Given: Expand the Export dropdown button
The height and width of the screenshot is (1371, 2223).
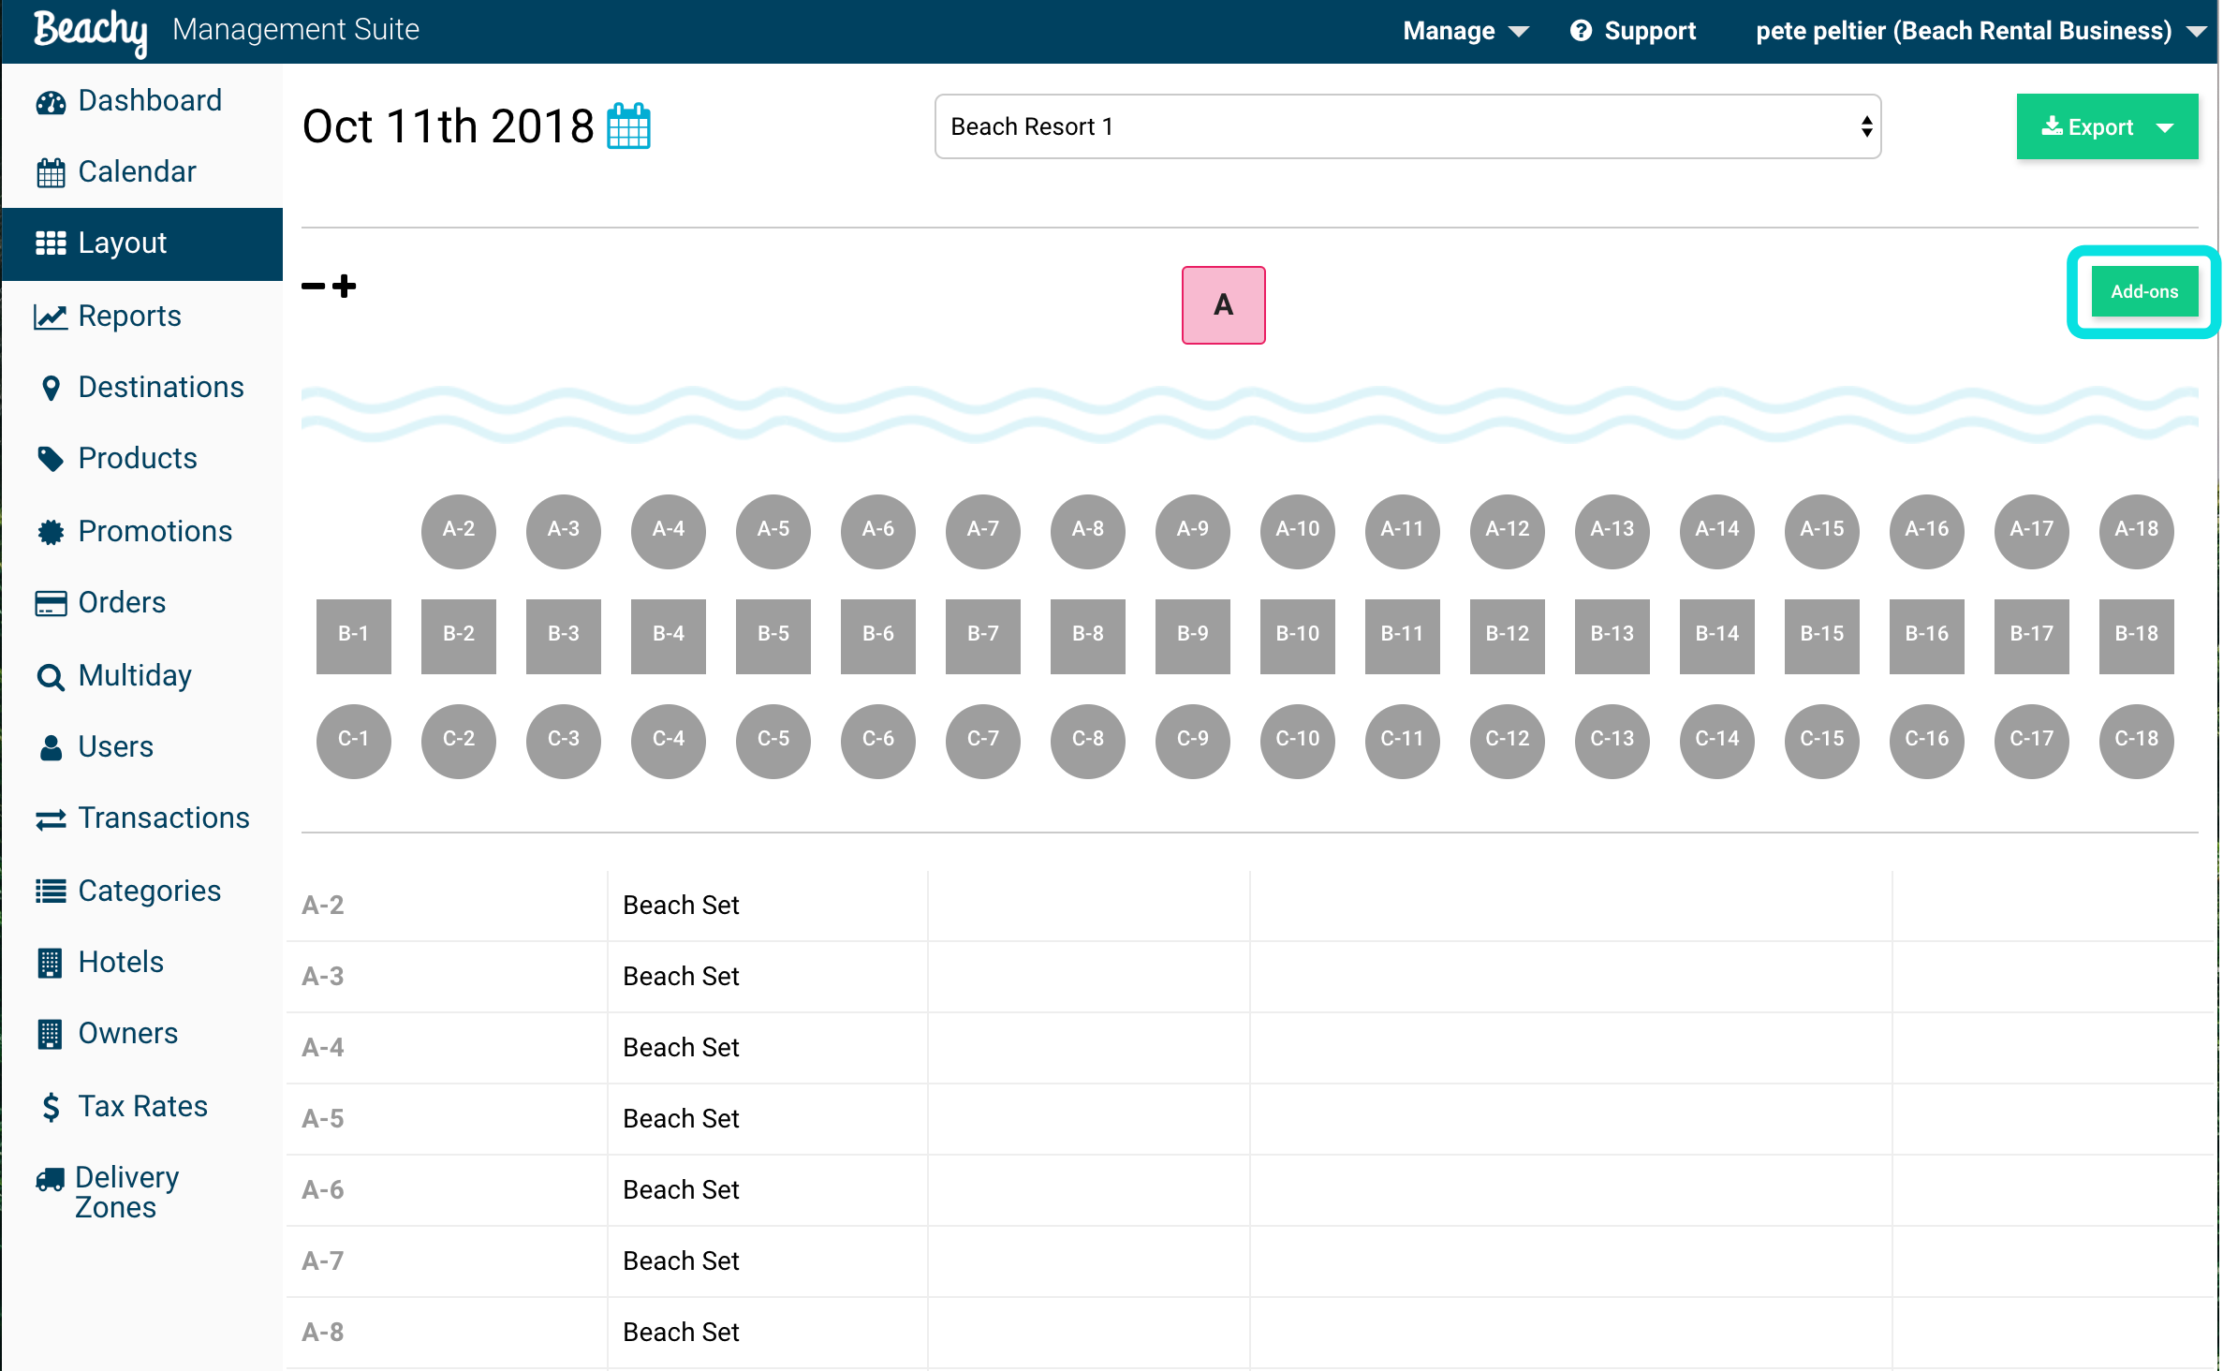Looking at the screenshot, I should click(x=2107, y=126).
